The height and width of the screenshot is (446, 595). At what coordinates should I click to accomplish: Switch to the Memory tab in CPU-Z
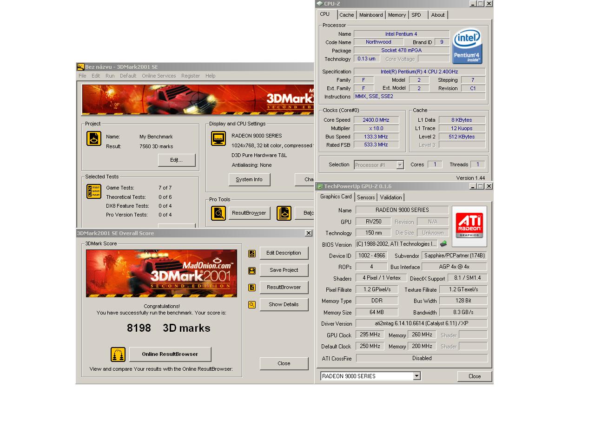tap(397, 15)
